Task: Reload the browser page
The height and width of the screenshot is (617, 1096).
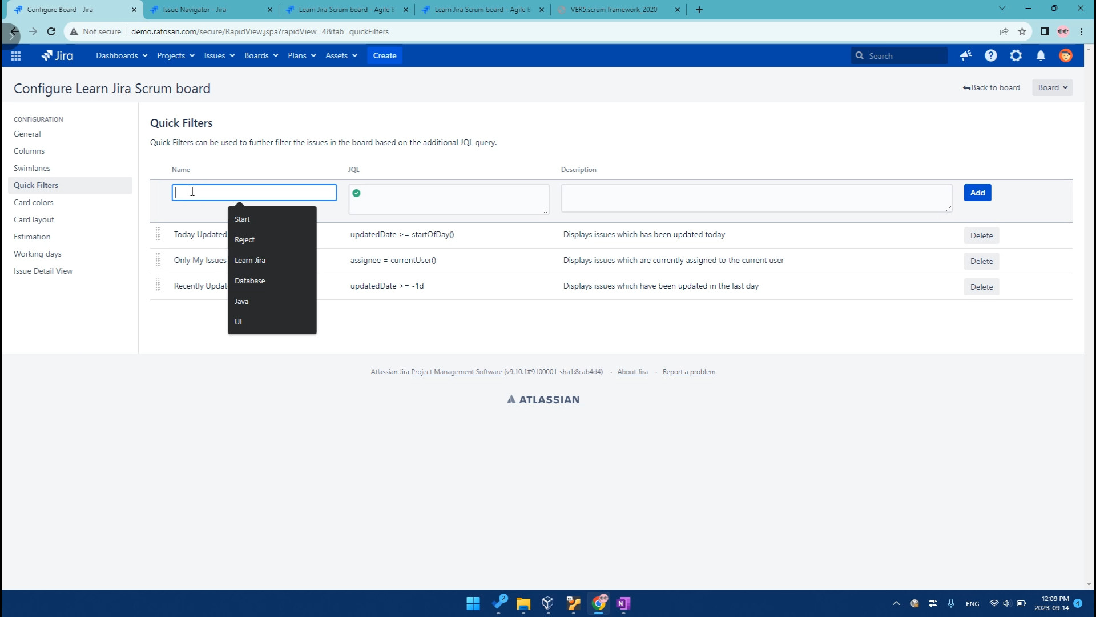Action: pyautogui.click(x=51, y=31)
